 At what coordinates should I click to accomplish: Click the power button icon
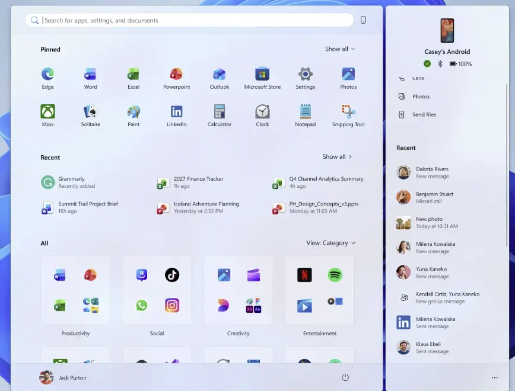(345, 377)
